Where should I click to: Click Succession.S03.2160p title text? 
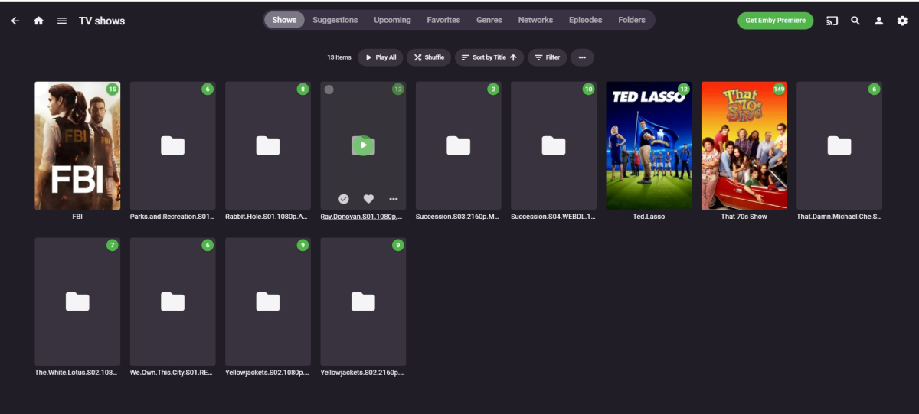tap(458, 217)
